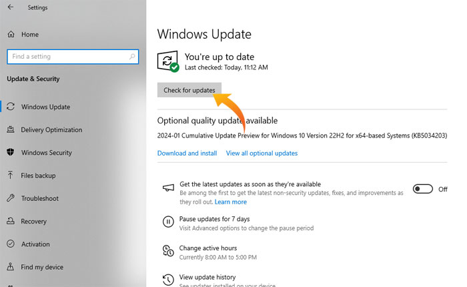Select Find my device in sidebar
Viewport: 467px width, 287px height.
click(x=42, y=267)
